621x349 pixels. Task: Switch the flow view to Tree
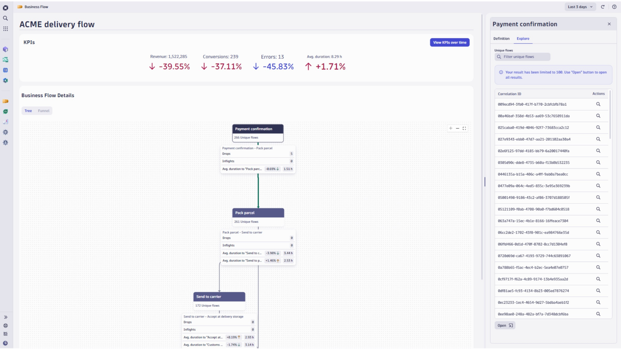click(x=28, y=111)
